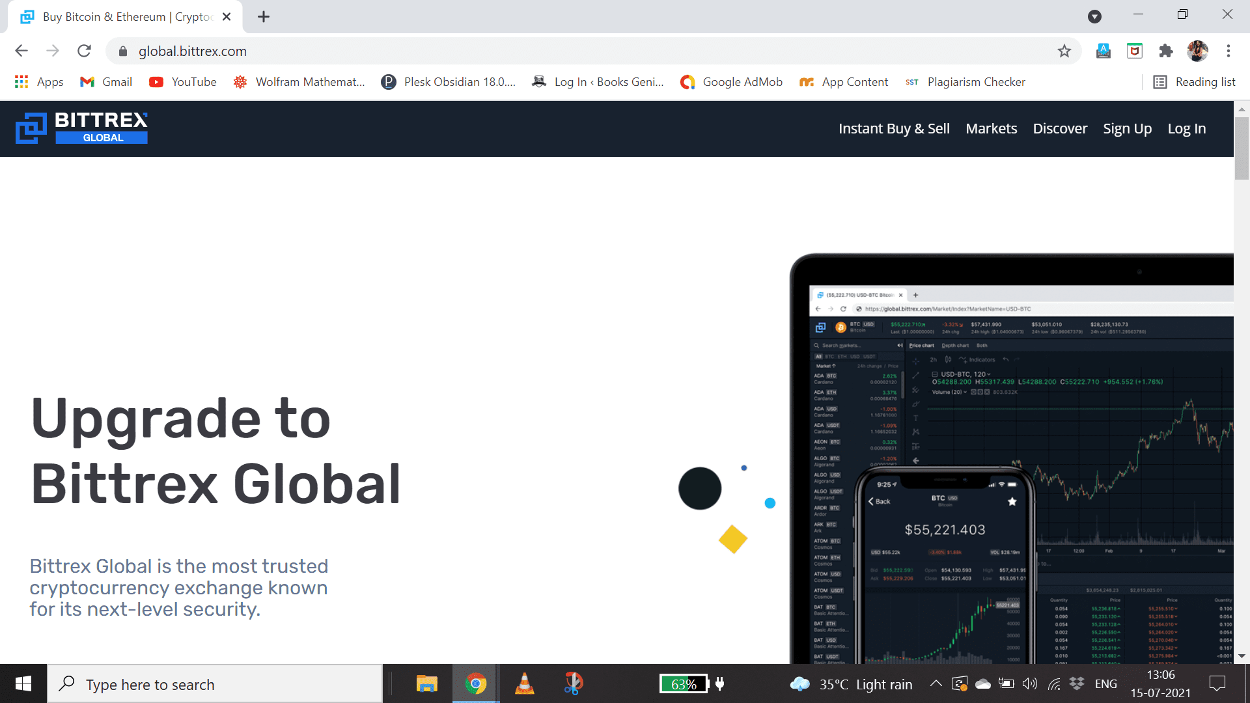The height and width of the screenshot is (703, 1250).
Task: Click the scrollbar down arrow
Action: (1242, 656)
